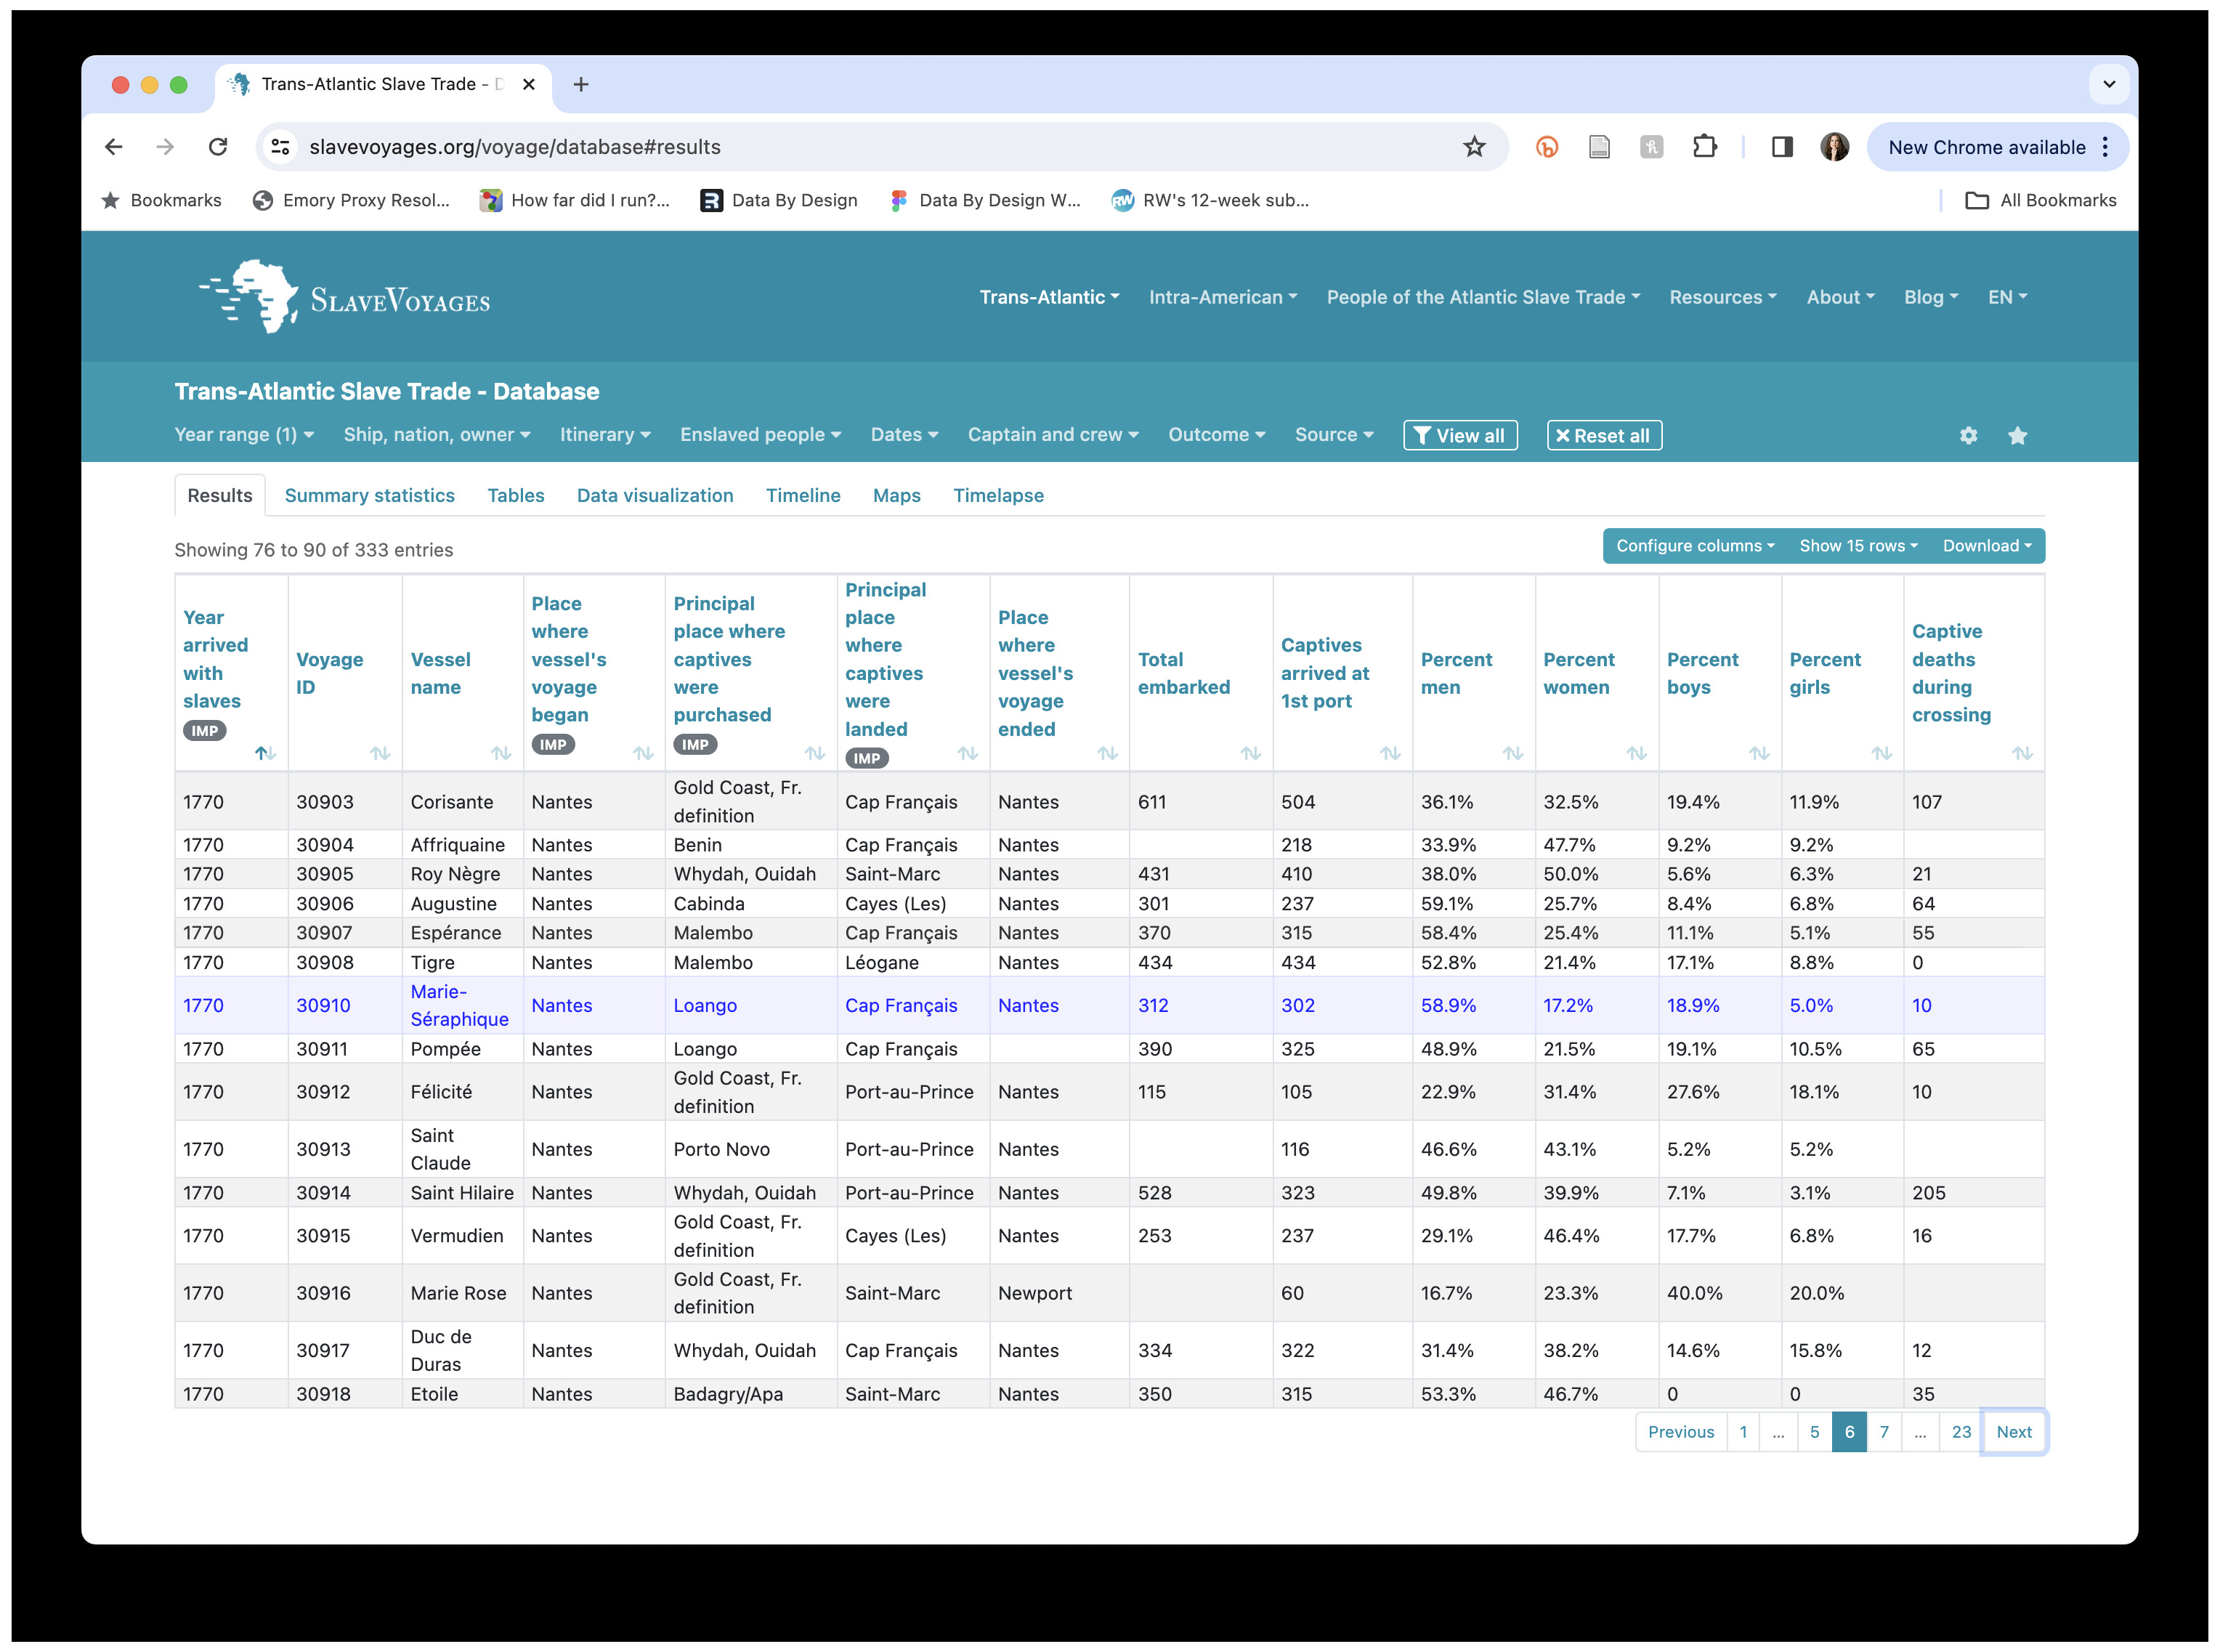This screenshot has height=1652, width=2220.
Task: Click the browser address bar URL
Action: coord(514,147)
